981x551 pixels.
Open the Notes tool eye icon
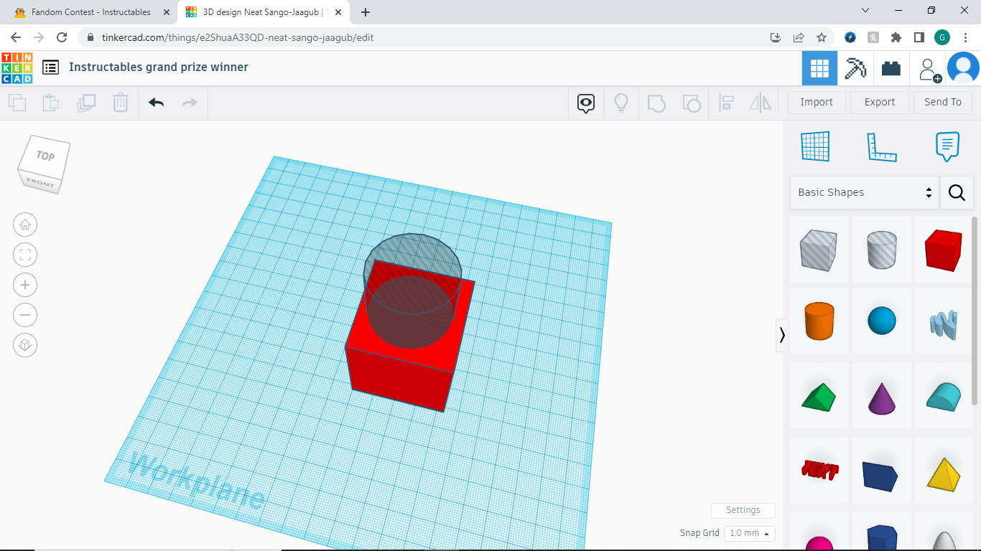click(586, 103)
